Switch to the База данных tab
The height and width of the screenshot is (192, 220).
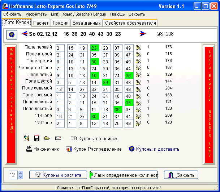87,23
